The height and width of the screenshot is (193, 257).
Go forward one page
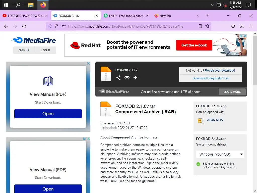pos(15,26)
